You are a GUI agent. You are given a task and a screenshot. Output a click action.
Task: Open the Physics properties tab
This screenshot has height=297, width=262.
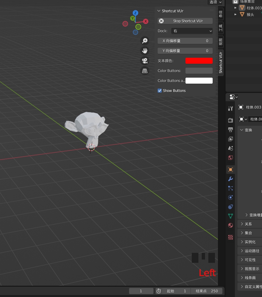pos(231,197)
